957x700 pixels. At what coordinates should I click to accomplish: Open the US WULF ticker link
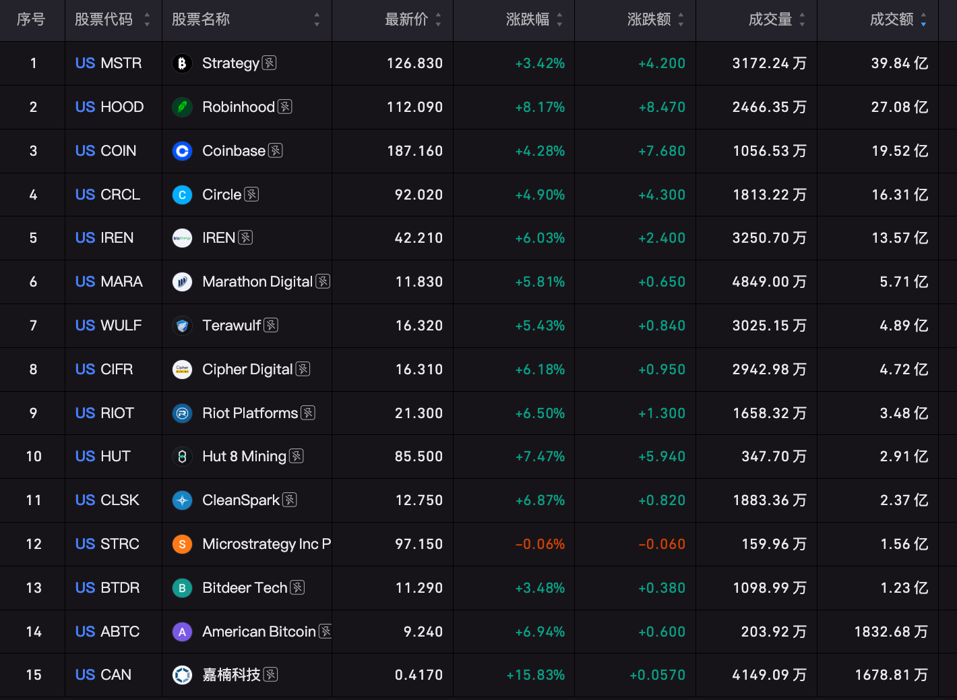click(x=109, y=326)
